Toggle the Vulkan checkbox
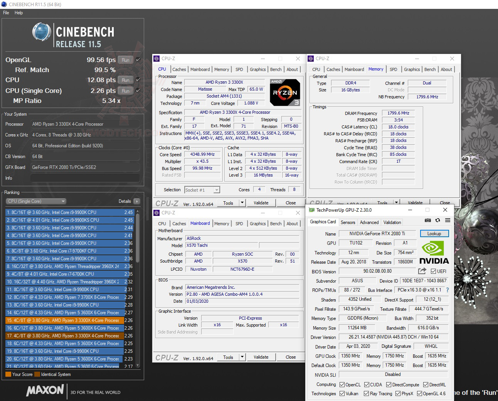498x401 pixels. (x=342, y=394)
